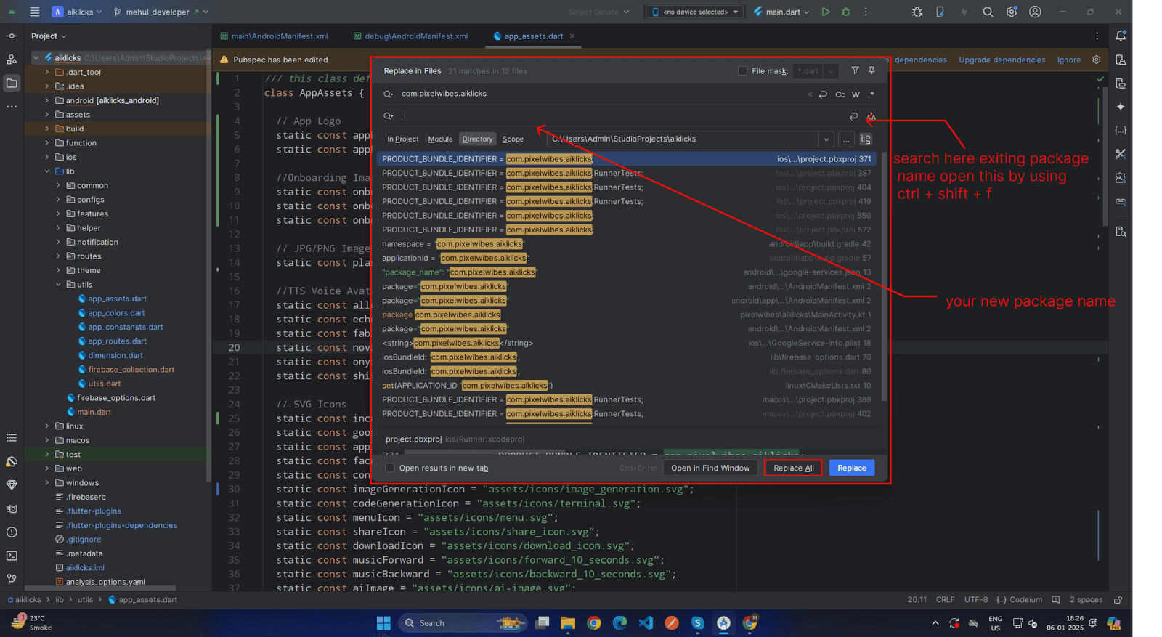1162x637 pixels.
Task: Collapse the utils folder in project tree
Action: click(59, 285)
